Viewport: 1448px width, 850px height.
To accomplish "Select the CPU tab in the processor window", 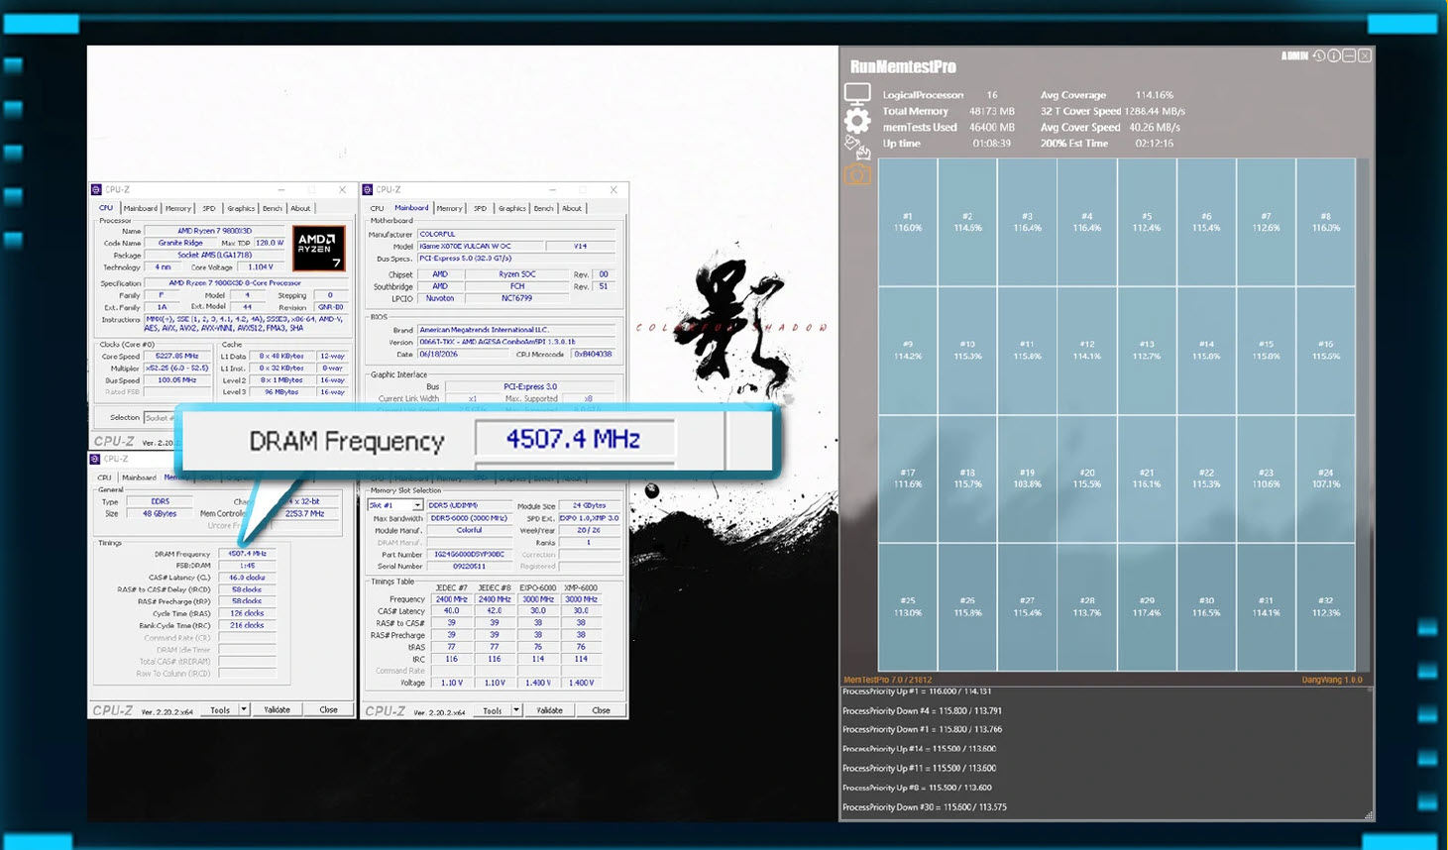I will pos(106,208).
